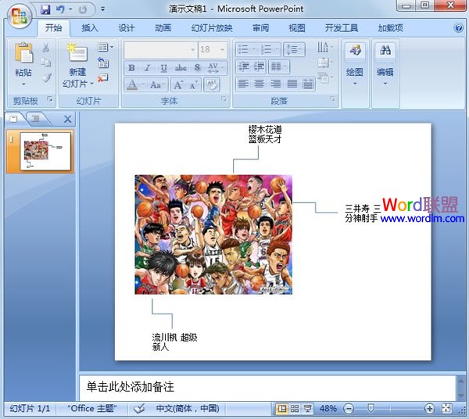The image size is (469, 419).
Task: Increase font size with large A icon
Action: point(178,85)
